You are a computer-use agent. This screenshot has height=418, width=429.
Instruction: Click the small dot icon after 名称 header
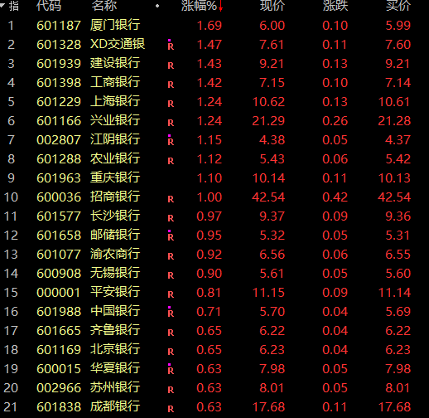point(157,6)
